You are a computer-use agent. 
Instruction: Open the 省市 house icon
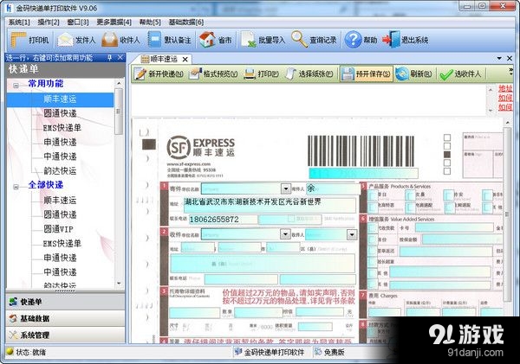pyautogui.click(x=207, y=40)
